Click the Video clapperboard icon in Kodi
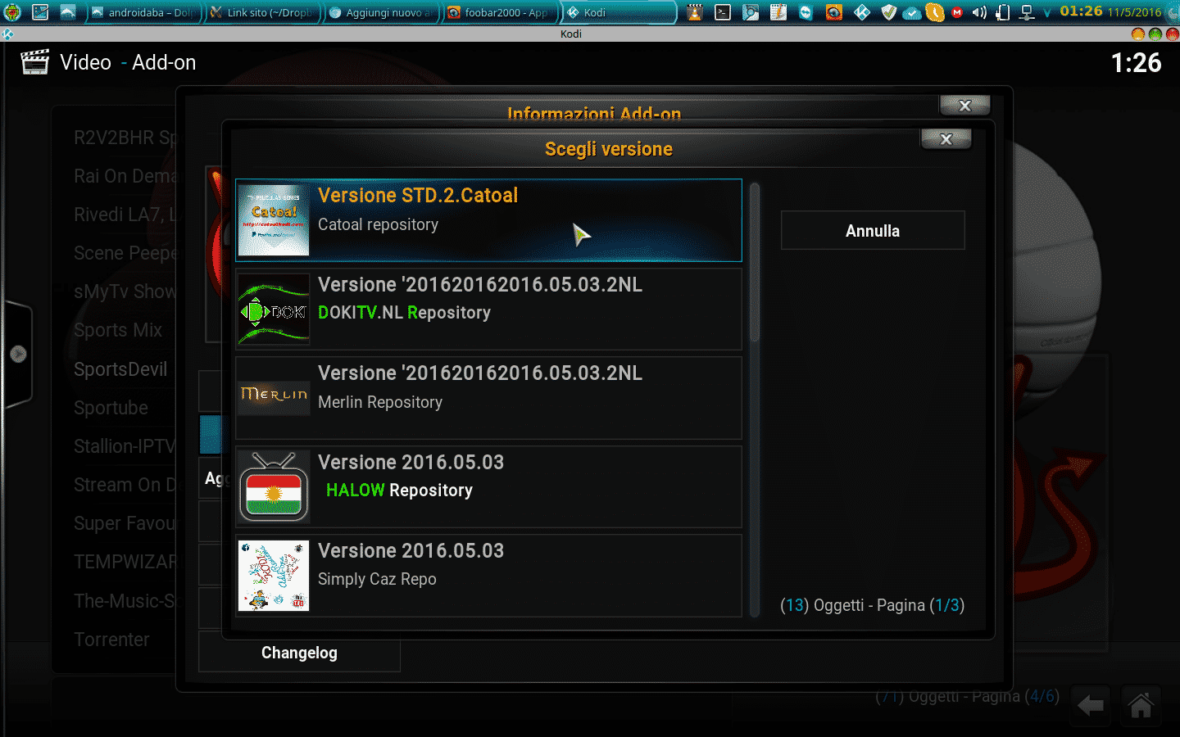 click(x=34, y=62)
